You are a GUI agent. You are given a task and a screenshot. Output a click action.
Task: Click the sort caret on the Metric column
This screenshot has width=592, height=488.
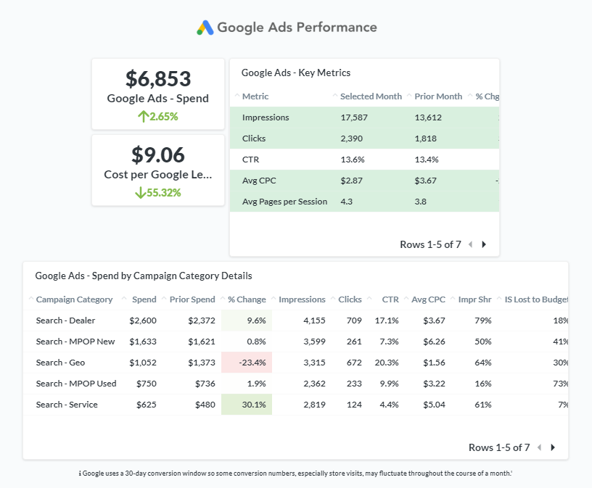tap(238, 96)
